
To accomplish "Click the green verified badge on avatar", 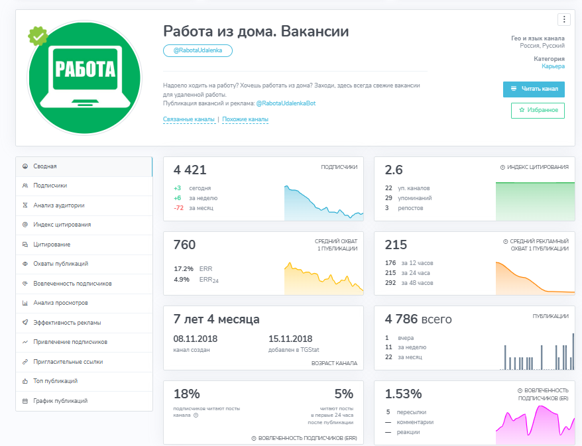I will tap(38, 36).
